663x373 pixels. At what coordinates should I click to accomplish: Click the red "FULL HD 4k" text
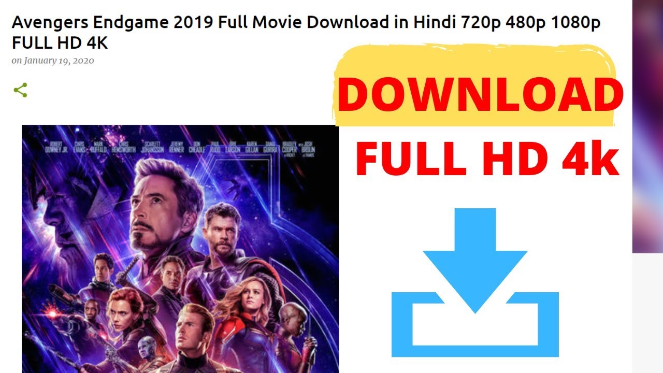[x=487, y=159]
